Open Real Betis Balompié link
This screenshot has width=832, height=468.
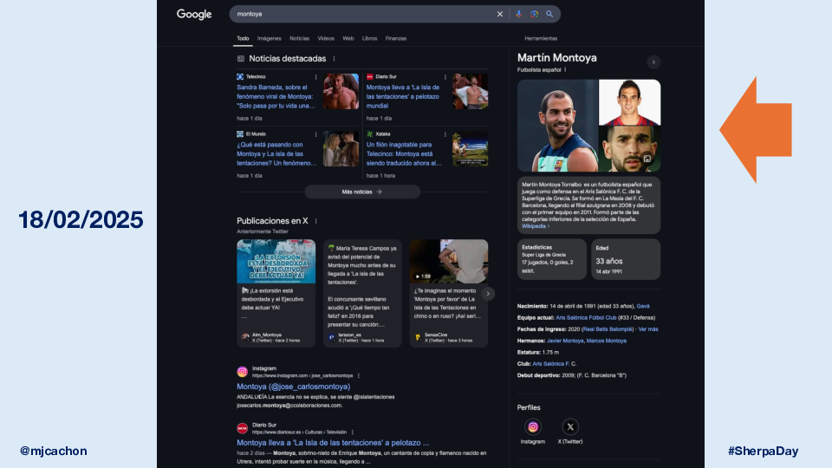pos(608,329)
